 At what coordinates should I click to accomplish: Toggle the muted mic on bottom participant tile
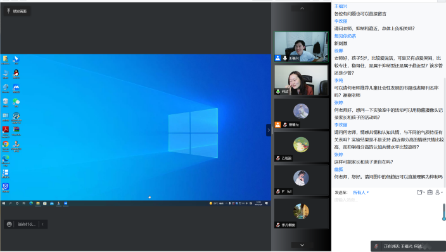[x=278, y=225]
